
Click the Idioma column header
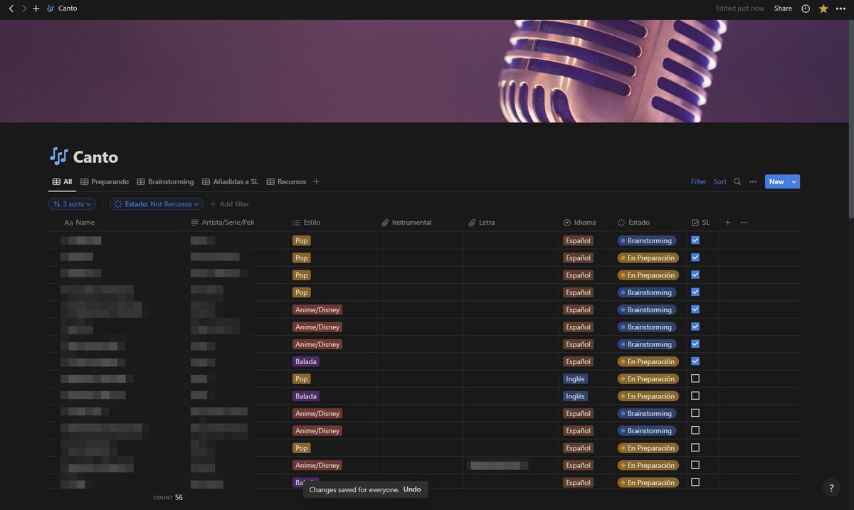coord(580,223)
